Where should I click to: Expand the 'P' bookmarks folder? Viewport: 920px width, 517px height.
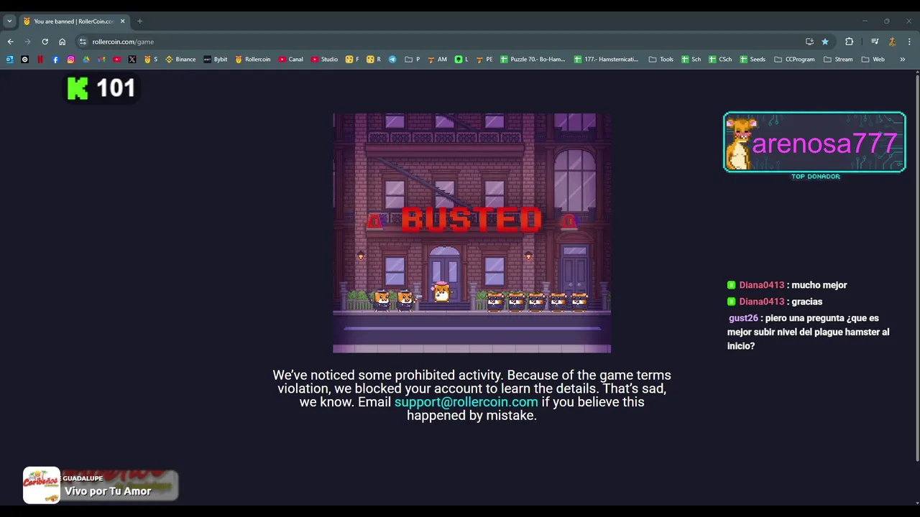click(x=413, y=60)
